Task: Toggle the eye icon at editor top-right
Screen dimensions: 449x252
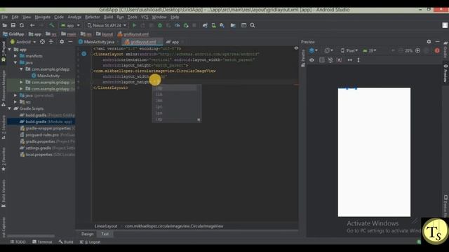Action: [296, 48]
